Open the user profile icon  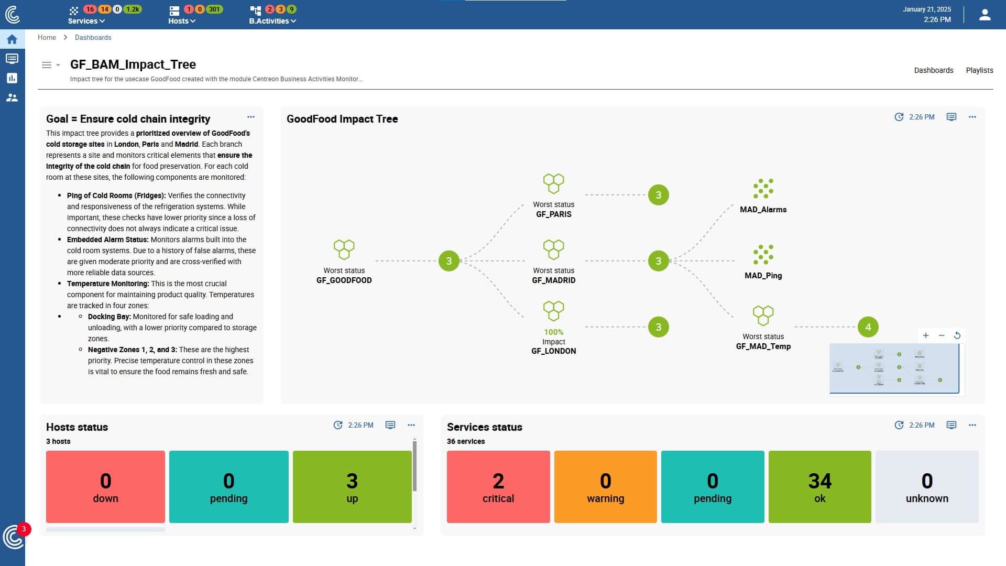click(x=985, y=15)
